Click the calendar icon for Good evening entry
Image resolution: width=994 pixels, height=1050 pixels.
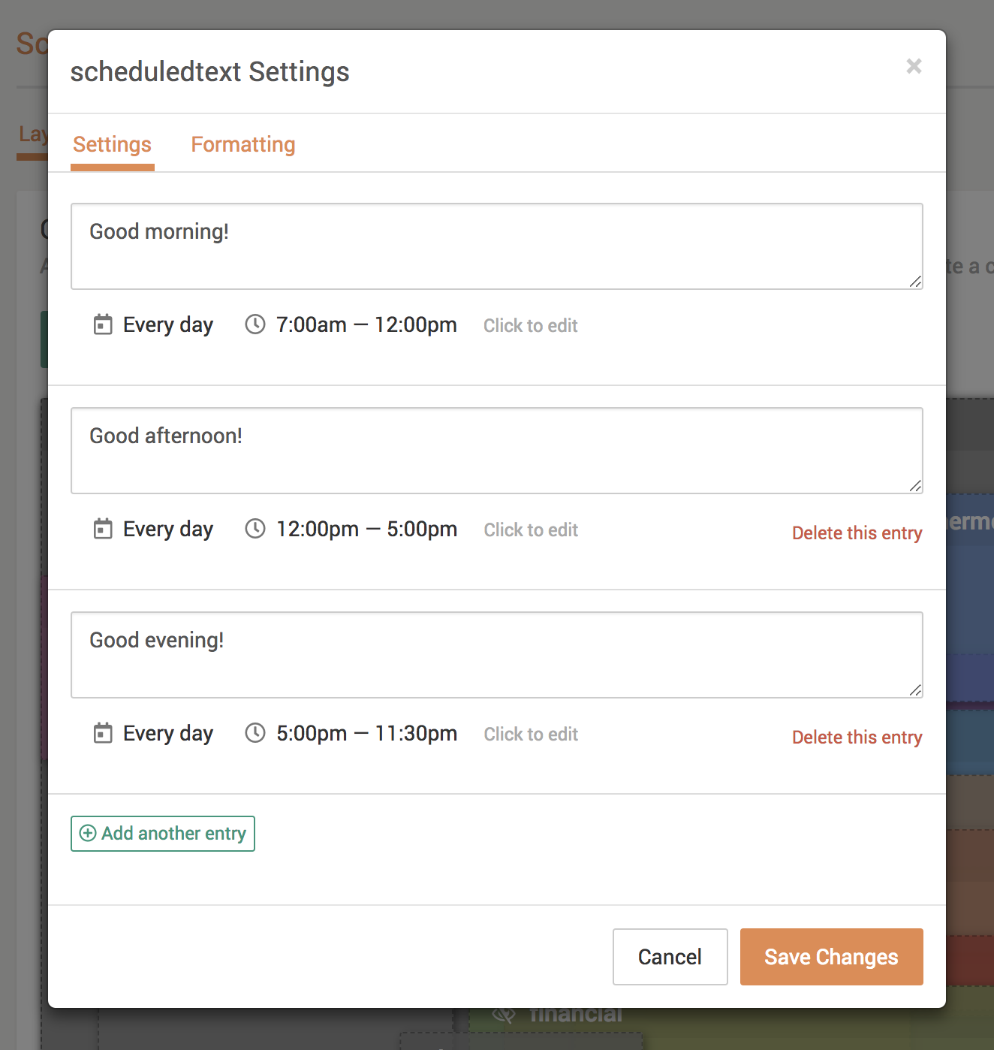tap(102, 733)
